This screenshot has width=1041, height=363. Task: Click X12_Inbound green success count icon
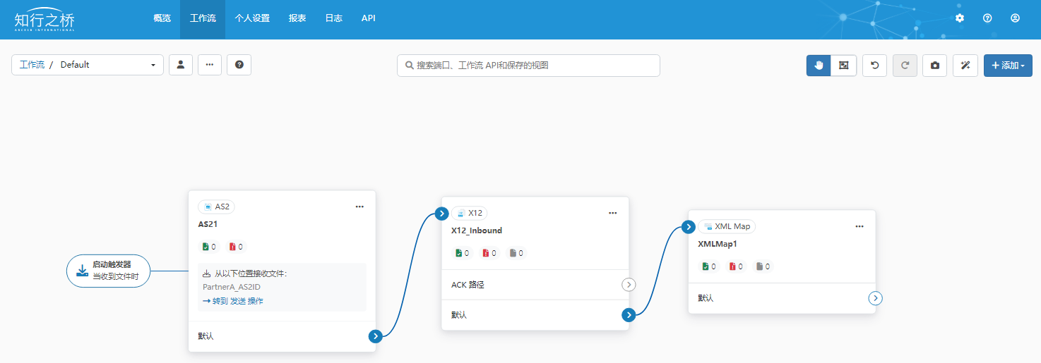458,253
